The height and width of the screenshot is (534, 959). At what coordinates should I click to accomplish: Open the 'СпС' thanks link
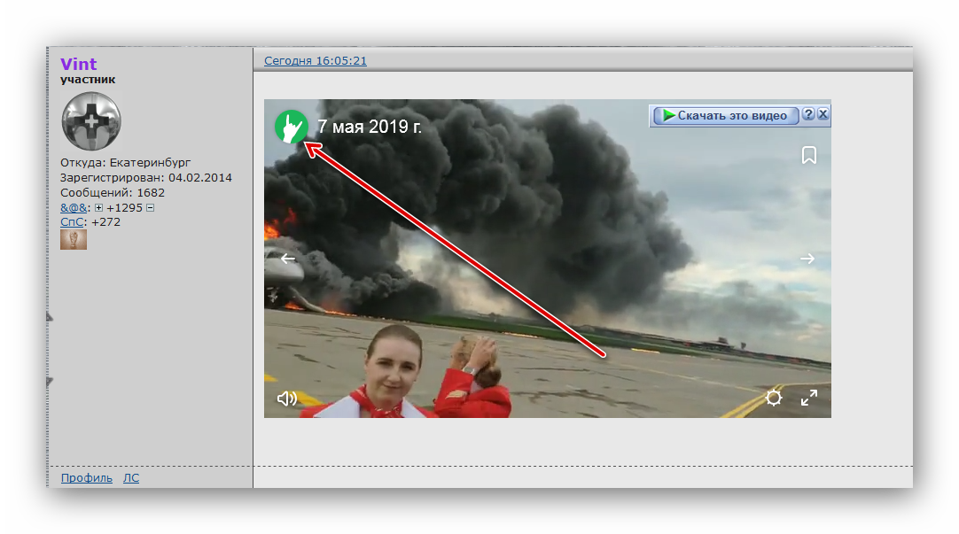pyautogui.click(x=72, y=221)
